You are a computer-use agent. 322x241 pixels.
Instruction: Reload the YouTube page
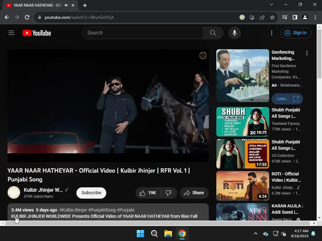click(x=27, y=18)
